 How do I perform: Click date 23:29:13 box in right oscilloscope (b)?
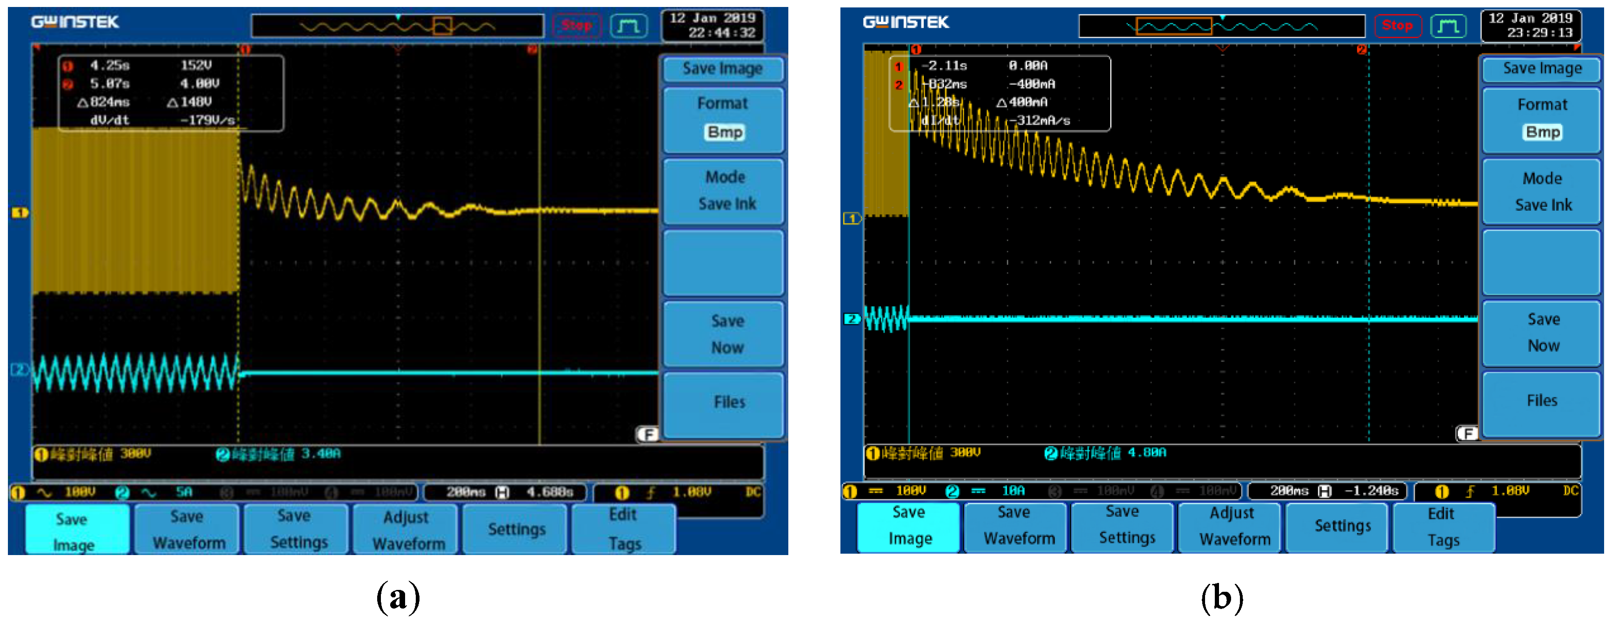1531,26
